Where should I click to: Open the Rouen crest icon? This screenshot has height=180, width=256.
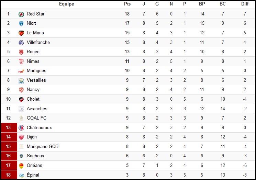pos(21,52)
